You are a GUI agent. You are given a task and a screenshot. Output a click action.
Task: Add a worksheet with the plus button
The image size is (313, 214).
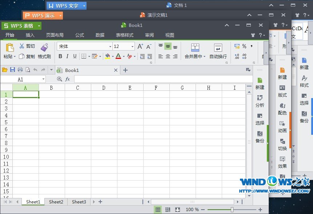(100, 202)
